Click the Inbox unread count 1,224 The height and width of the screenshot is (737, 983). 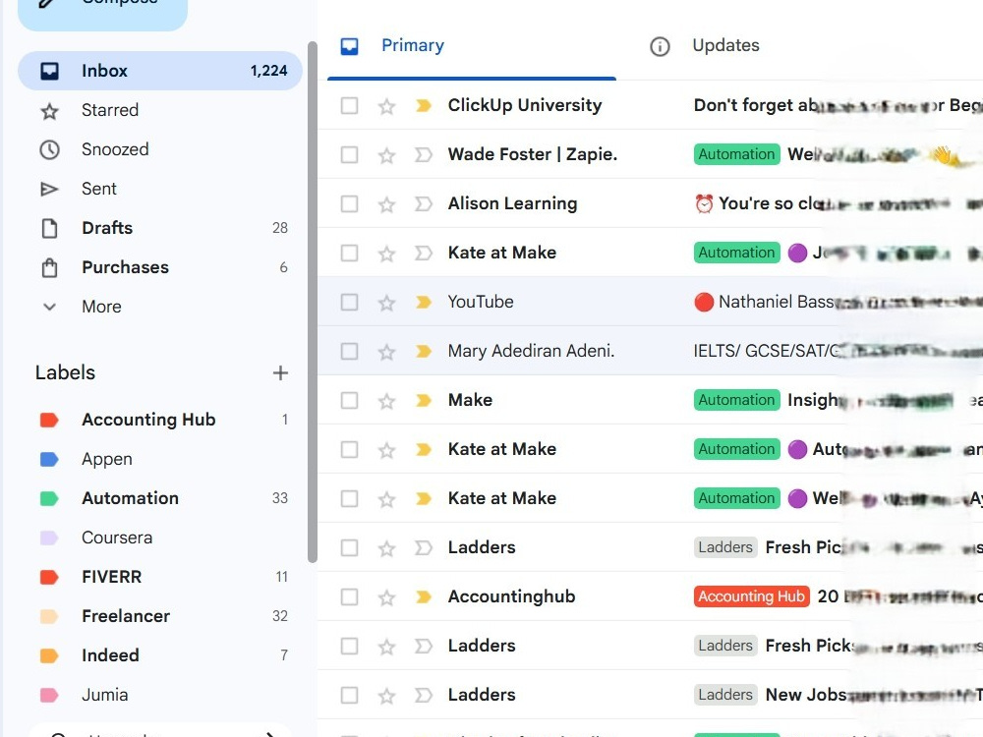click(x=269, y=71)
